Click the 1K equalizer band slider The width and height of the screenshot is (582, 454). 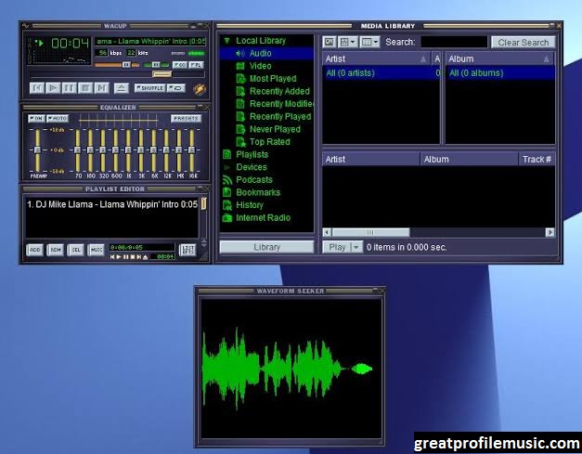coord(128,150)
